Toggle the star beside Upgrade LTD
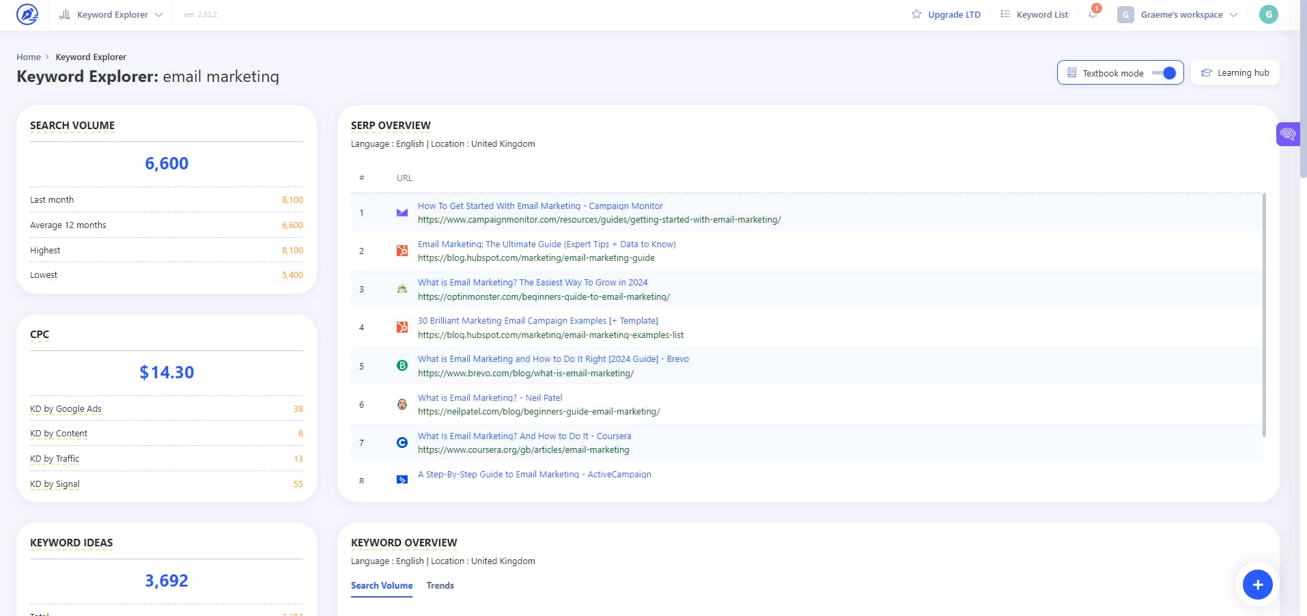The width and height of the screenshot is (1307, 616). (915, 14)
